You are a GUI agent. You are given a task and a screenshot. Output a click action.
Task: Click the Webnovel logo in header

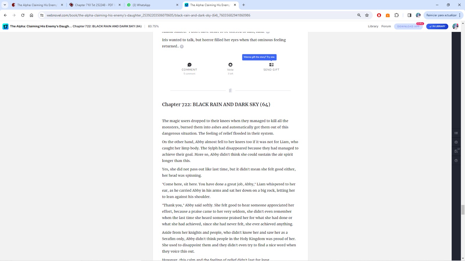coord(5,26)
